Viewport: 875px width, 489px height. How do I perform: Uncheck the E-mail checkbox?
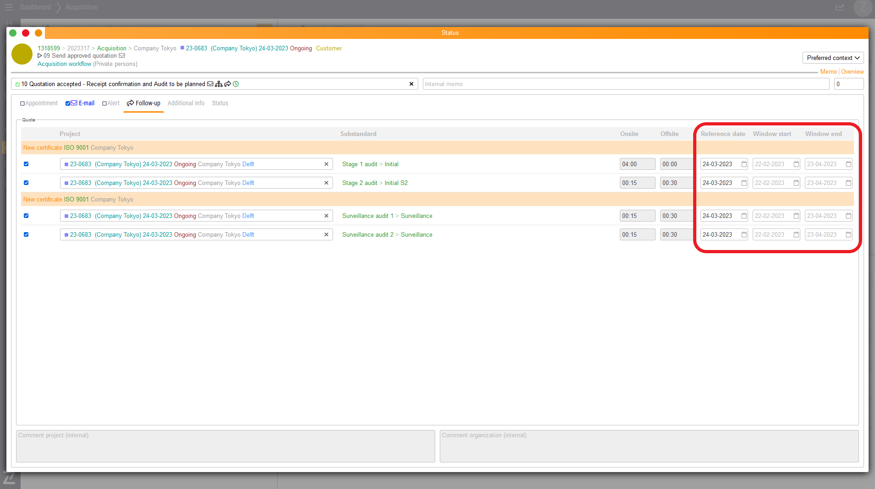coord(68,104)
